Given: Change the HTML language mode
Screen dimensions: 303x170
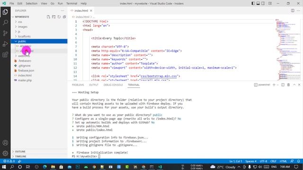Looking at the screenshot, I should point(283,161).
